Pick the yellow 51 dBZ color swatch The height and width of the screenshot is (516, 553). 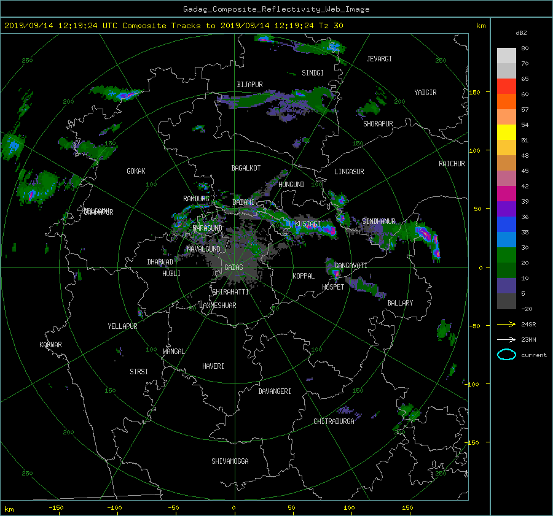pos(506,133)
